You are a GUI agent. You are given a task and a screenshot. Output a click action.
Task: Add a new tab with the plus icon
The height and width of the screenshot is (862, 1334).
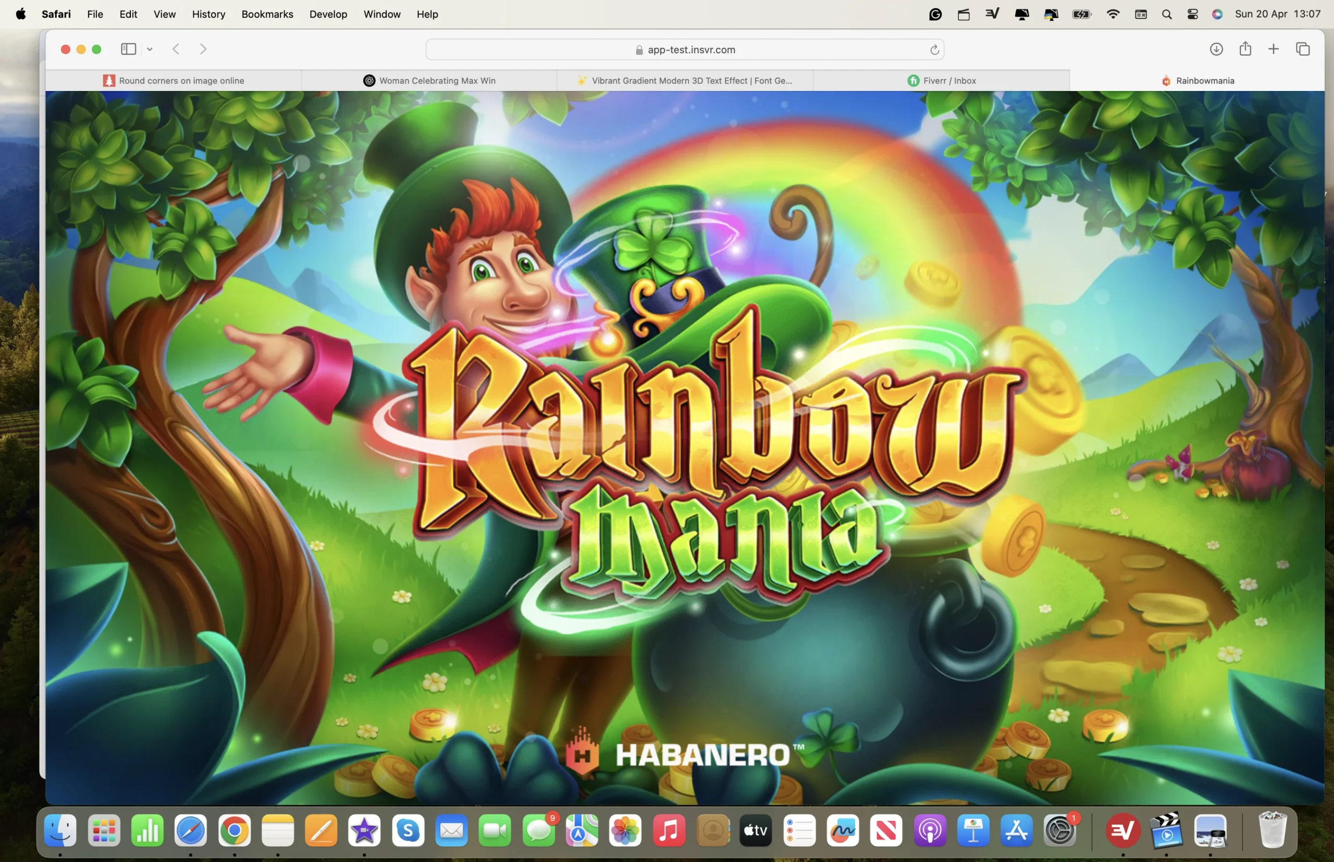point(1274,49)
